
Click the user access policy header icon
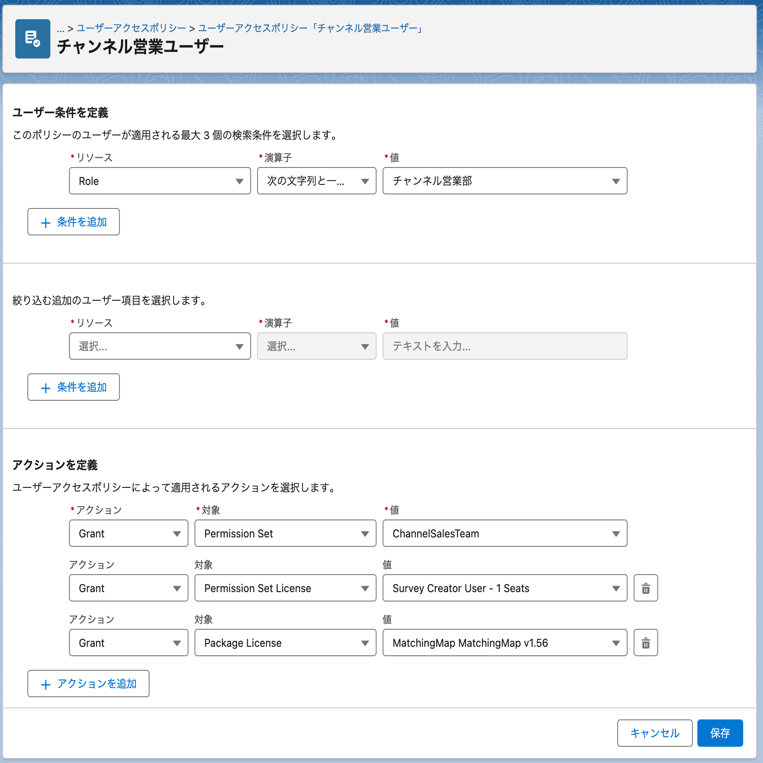pos(32,39)
